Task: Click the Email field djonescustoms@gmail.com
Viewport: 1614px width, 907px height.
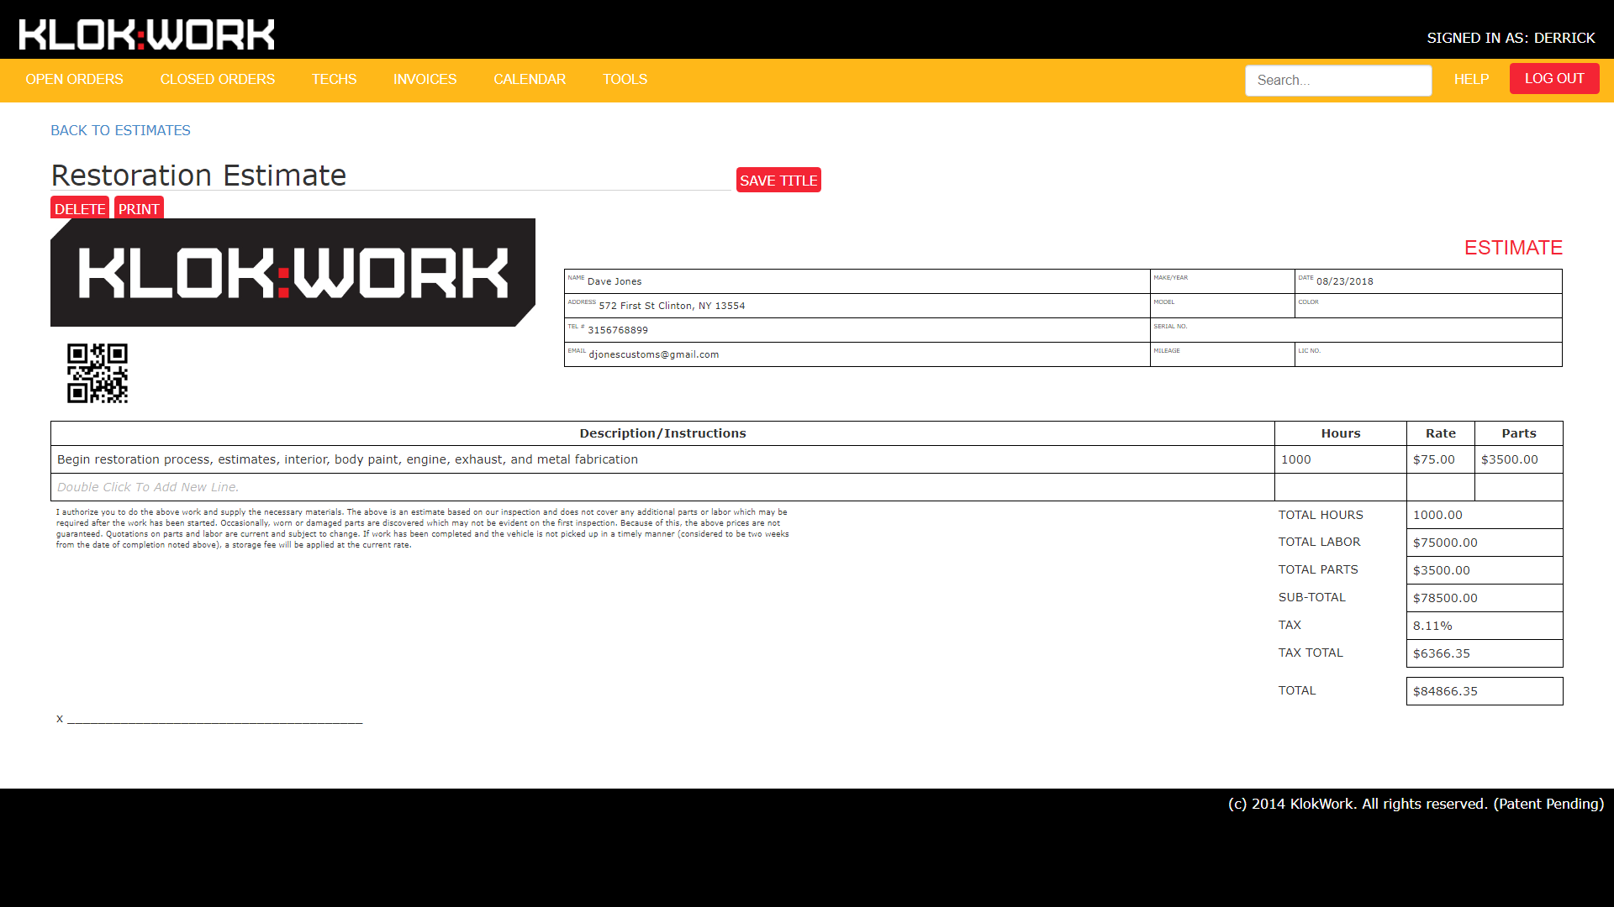Action: pos(857,354)
